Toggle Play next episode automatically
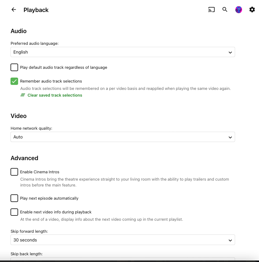 pos(14,198)
